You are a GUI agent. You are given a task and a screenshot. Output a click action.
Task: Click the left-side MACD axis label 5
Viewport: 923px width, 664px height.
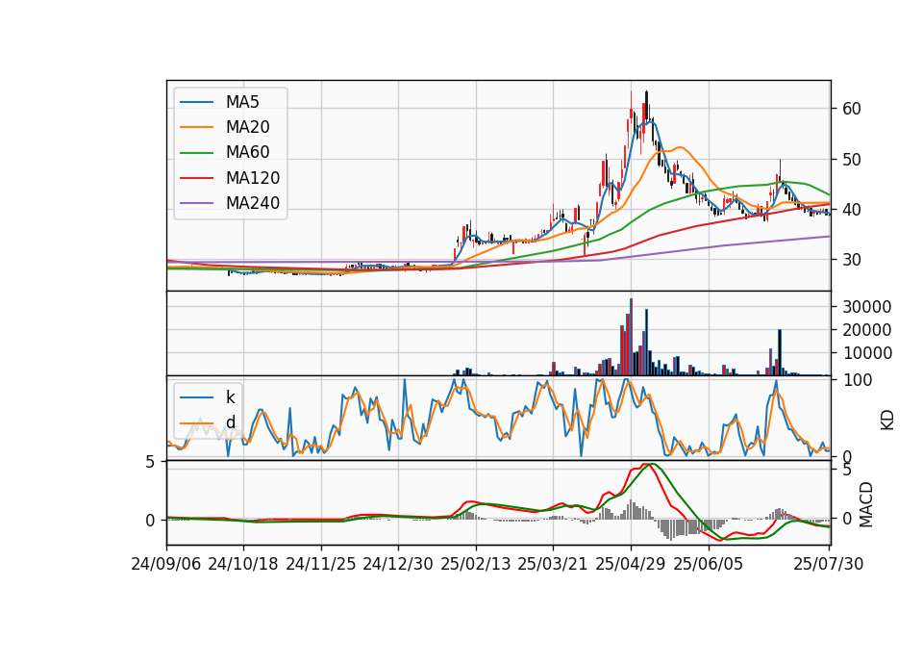[150, 462]
